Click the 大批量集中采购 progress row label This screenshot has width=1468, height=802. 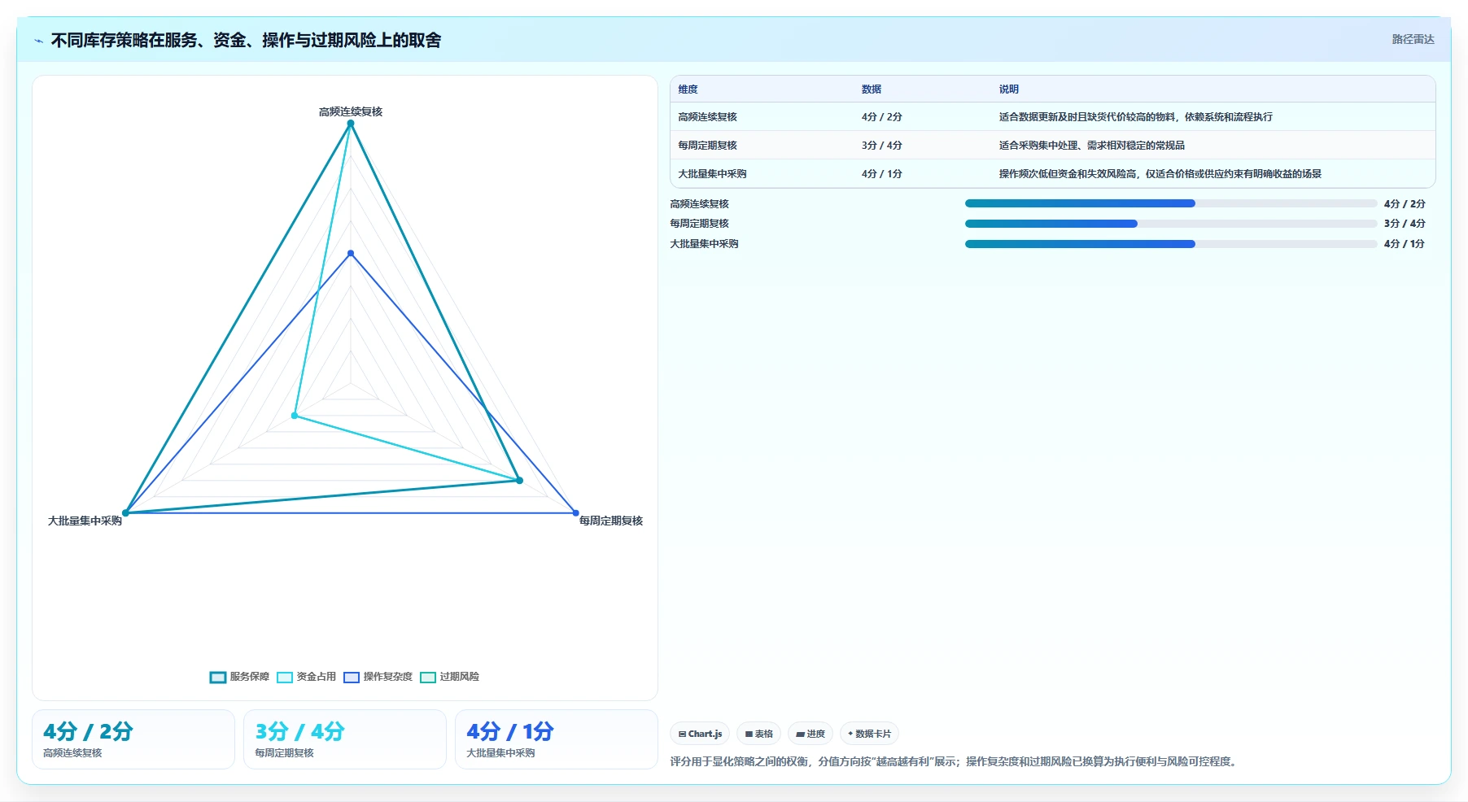[x=704, y=244]
